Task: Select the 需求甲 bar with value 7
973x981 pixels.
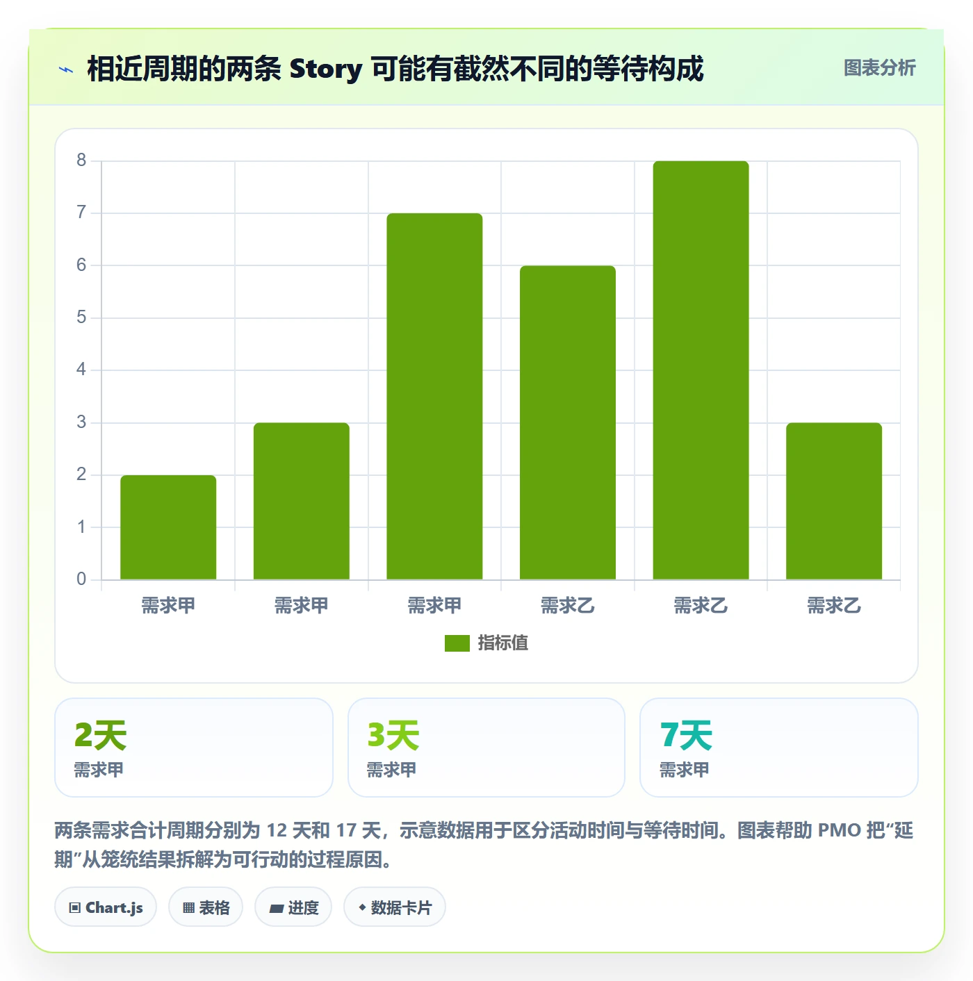Action: pos(434,396)
